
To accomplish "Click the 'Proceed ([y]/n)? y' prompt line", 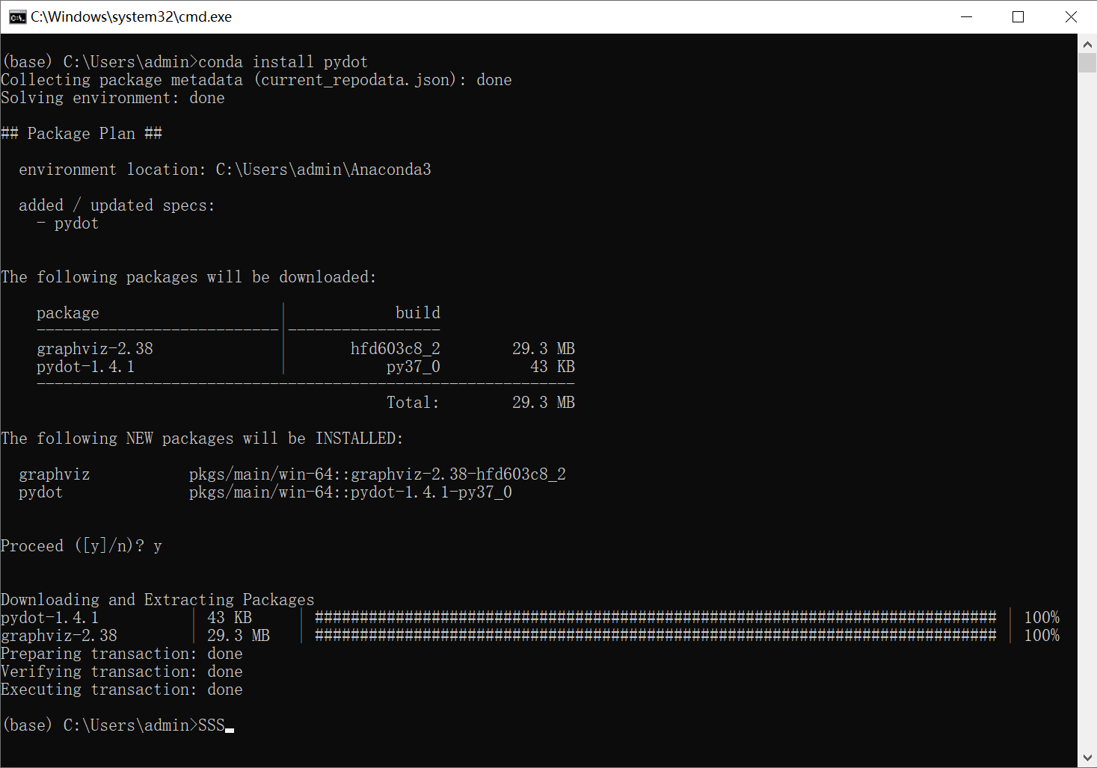I will point(82,546).
